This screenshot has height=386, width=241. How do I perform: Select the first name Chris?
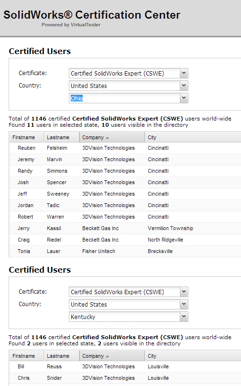pos(23,378)
